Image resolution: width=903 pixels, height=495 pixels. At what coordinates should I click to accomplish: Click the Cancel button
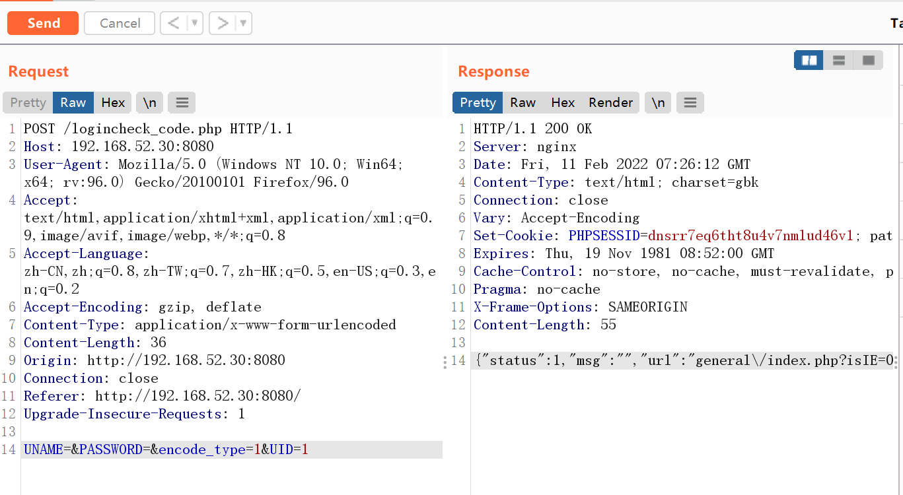(120, 23)
